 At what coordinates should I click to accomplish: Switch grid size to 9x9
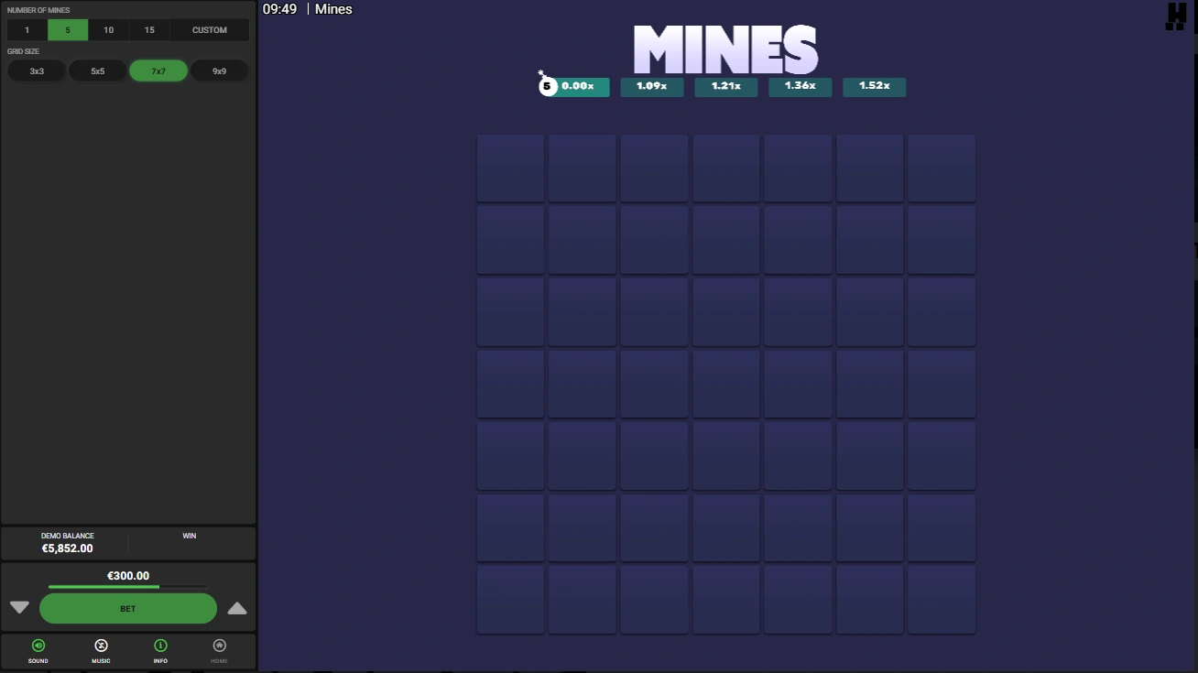pyautogui.click(x=219, y=71)
